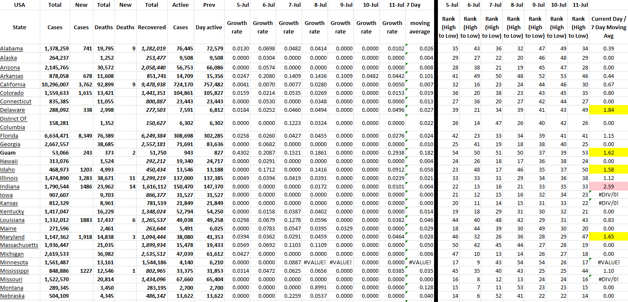The width and height of the screenshot is (628, 302).
Task: Open the Alabama state link
Action: (11, 49)
